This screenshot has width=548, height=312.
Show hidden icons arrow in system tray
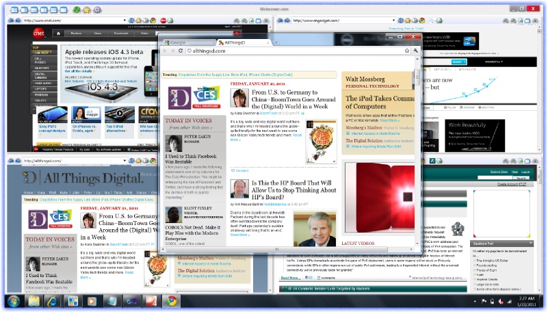(474, 301)
